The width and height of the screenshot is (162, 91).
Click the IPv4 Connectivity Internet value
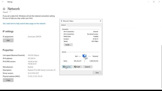(96, 32)
